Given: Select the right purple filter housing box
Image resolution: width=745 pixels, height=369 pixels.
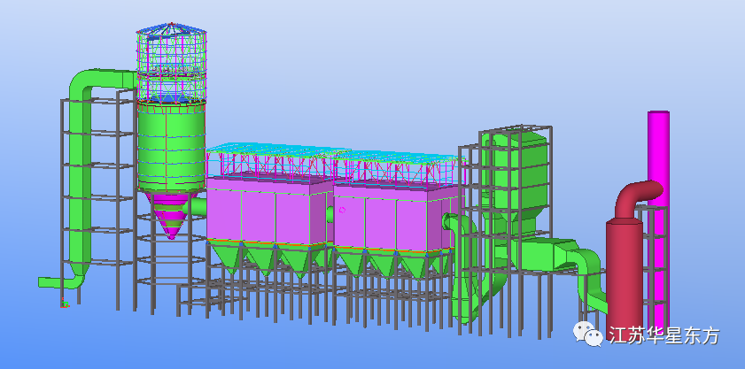Looking at the screenshot, I should (x=390, y=219).
